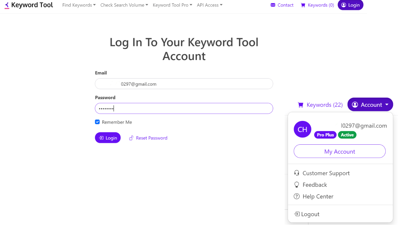Screen dimensions: 411x231
Task: Expand the Keyword Tool Pro menu
Action: [172, 5]
